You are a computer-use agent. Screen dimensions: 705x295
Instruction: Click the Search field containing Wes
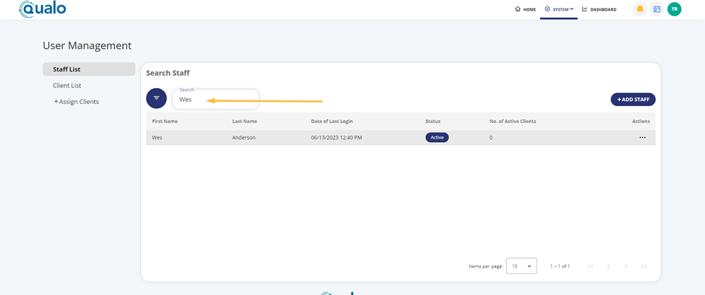tap(215, 100)
